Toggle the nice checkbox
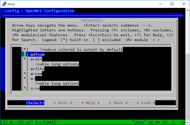190x125 pixels. (25, 88)
